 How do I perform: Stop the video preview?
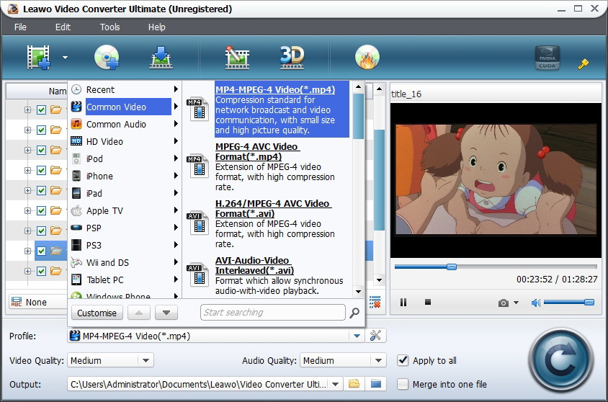tap(428, 302)
